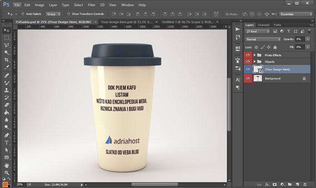Select the Eraser tool
This screenshot has width=316, height=188.
[7, 105]
